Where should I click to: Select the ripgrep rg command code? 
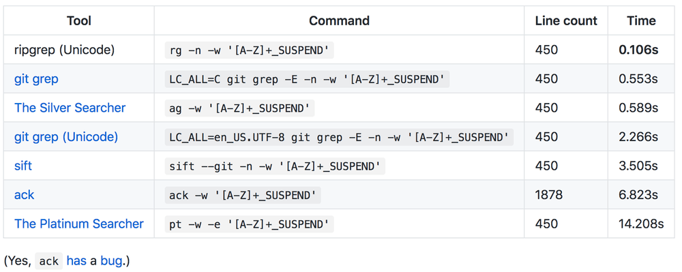point(249,50)
